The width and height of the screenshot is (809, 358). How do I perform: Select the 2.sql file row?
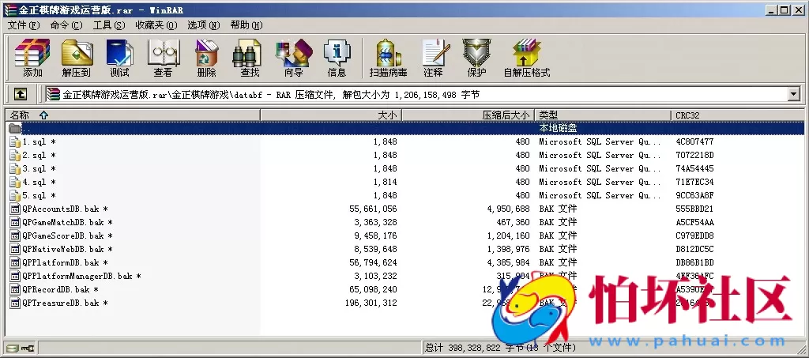404,155
